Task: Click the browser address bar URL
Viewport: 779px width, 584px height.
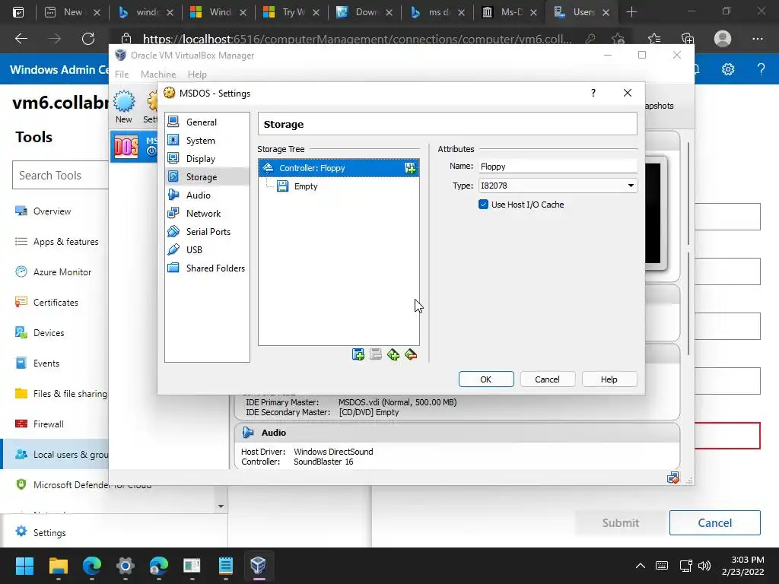Action: click(x=357, y=39)
